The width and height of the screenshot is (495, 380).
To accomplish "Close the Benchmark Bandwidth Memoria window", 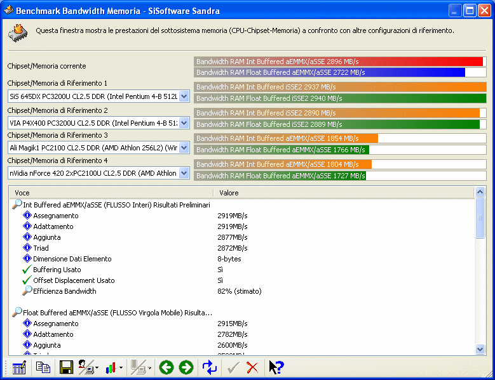I will tap(484, 11).
